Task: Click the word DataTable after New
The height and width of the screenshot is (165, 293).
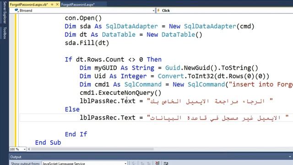Action: tap(178, 35)
